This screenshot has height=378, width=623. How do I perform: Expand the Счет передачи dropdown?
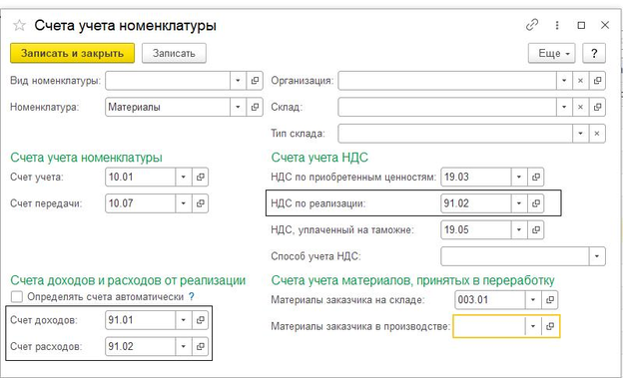[x=183, y=203]
